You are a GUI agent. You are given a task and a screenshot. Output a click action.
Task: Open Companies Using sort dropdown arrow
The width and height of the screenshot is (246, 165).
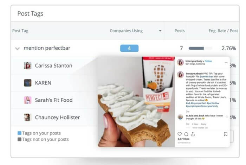160,31
